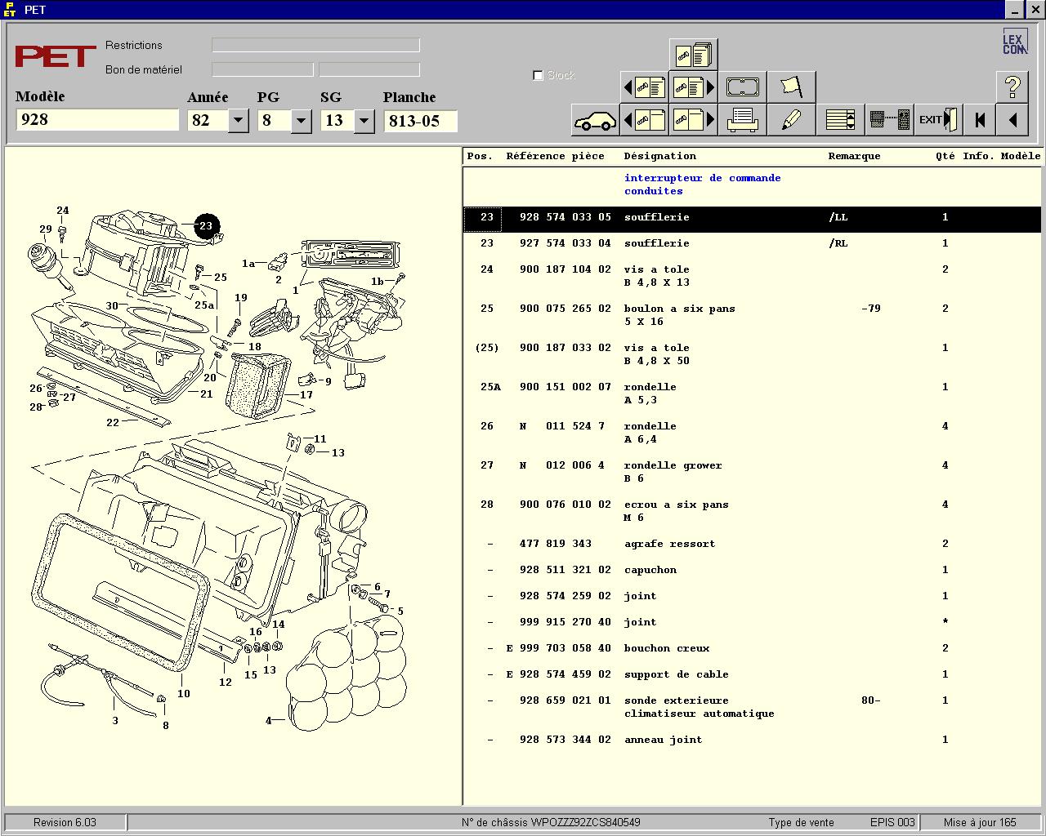Click the Restrictions input field
Screen dimensions: 1046x836
(x=315, y=45)
